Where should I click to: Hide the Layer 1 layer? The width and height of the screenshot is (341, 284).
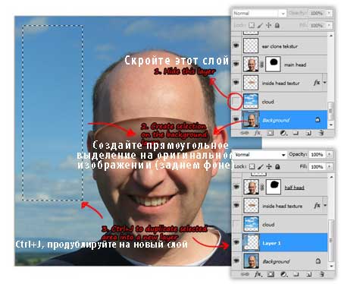pyautogui.click(x=236, y=242)
